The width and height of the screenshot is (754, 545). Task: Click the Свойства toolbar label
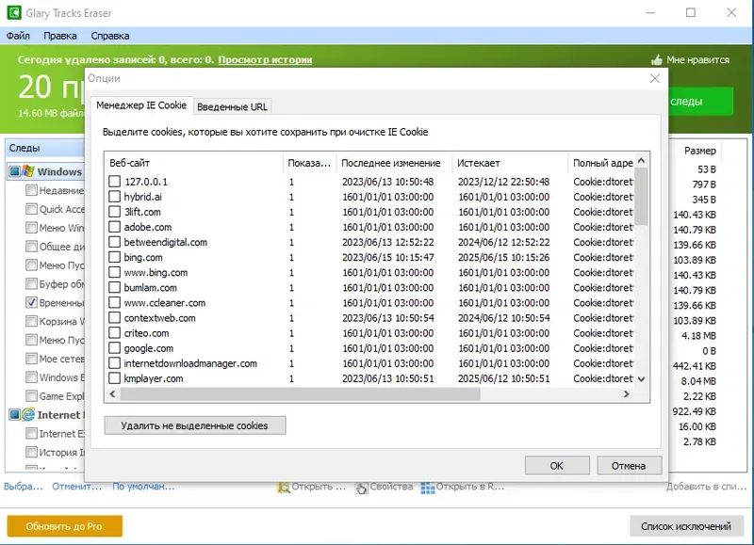(391, 487)
